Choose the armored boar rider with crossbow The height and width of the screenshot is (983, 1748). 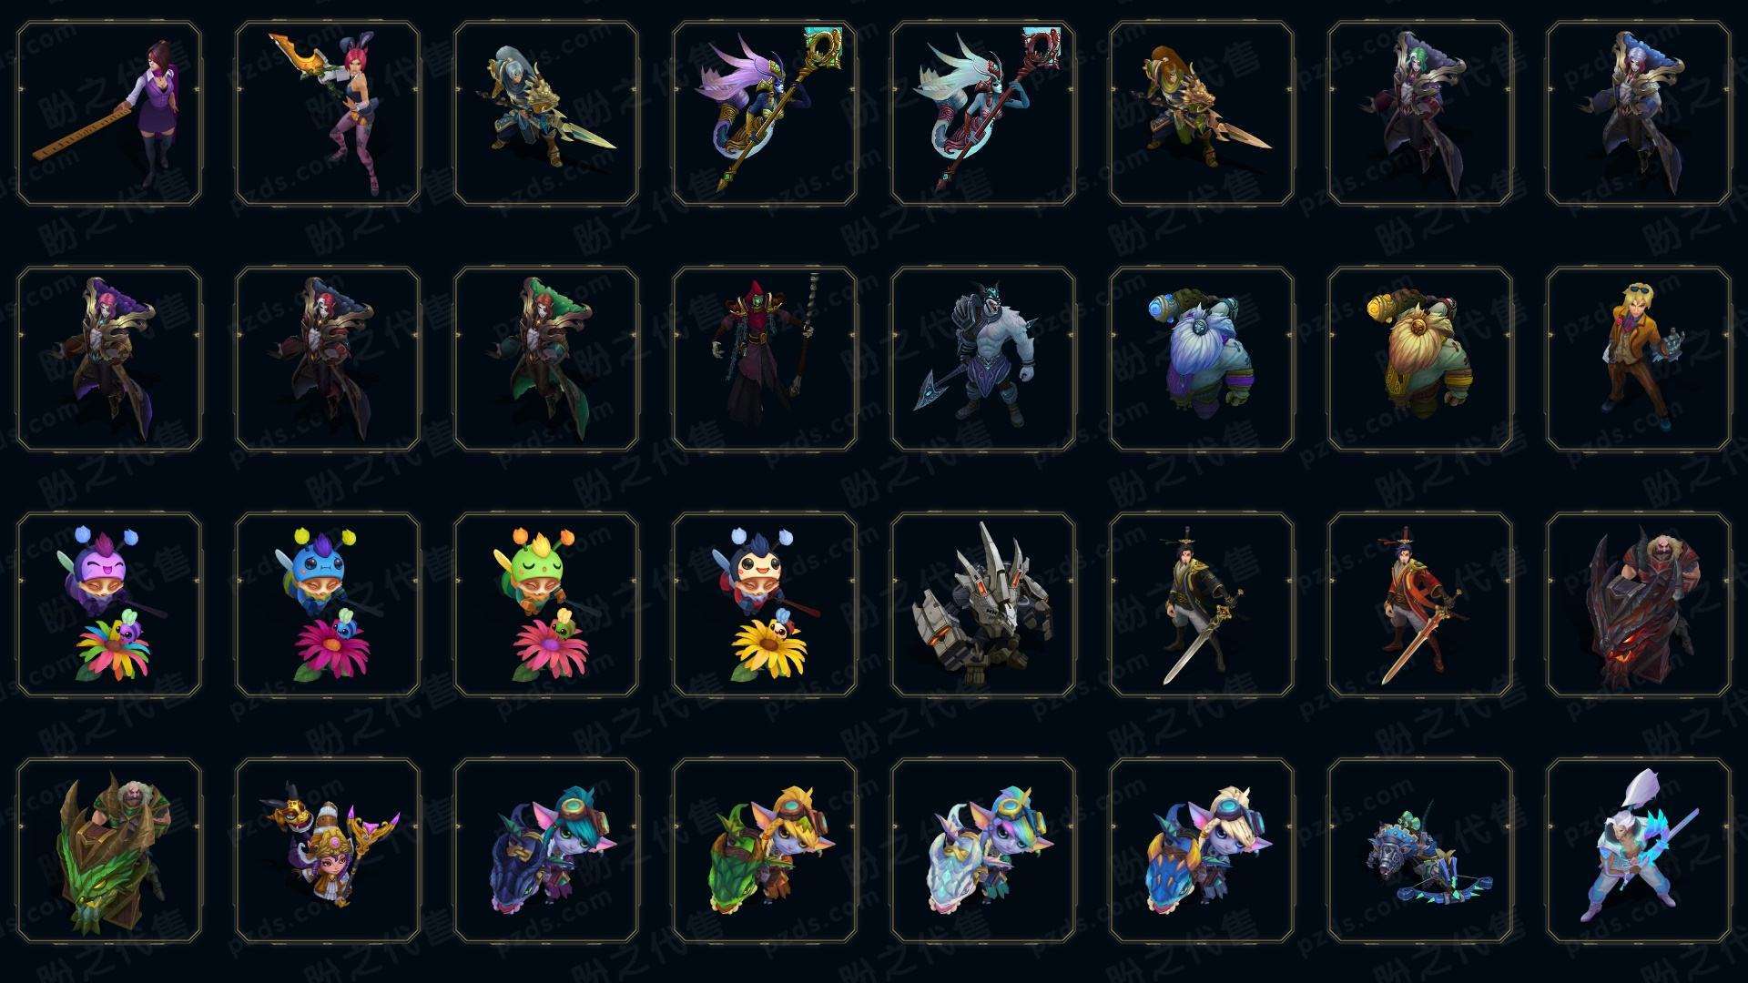pyautogui.click(x=1420, y=850)
